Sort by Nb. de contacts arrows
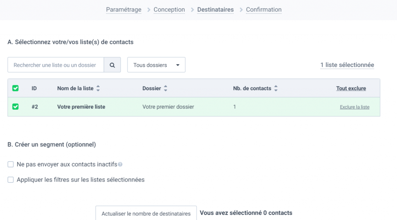The height and width of the screenshot is (220, 397). 276,88
